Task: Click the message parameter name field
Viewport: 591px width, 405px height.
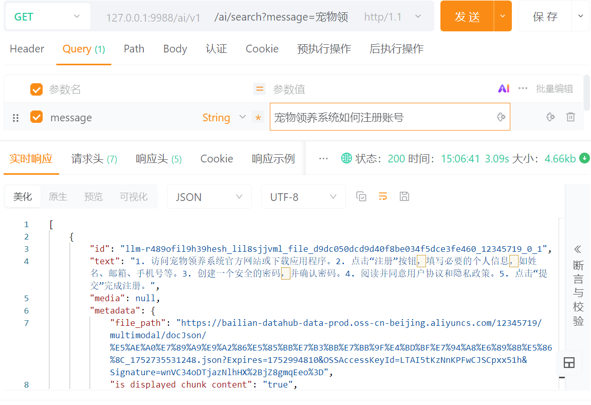Action: pyautogui.click(x=71, y=118)
